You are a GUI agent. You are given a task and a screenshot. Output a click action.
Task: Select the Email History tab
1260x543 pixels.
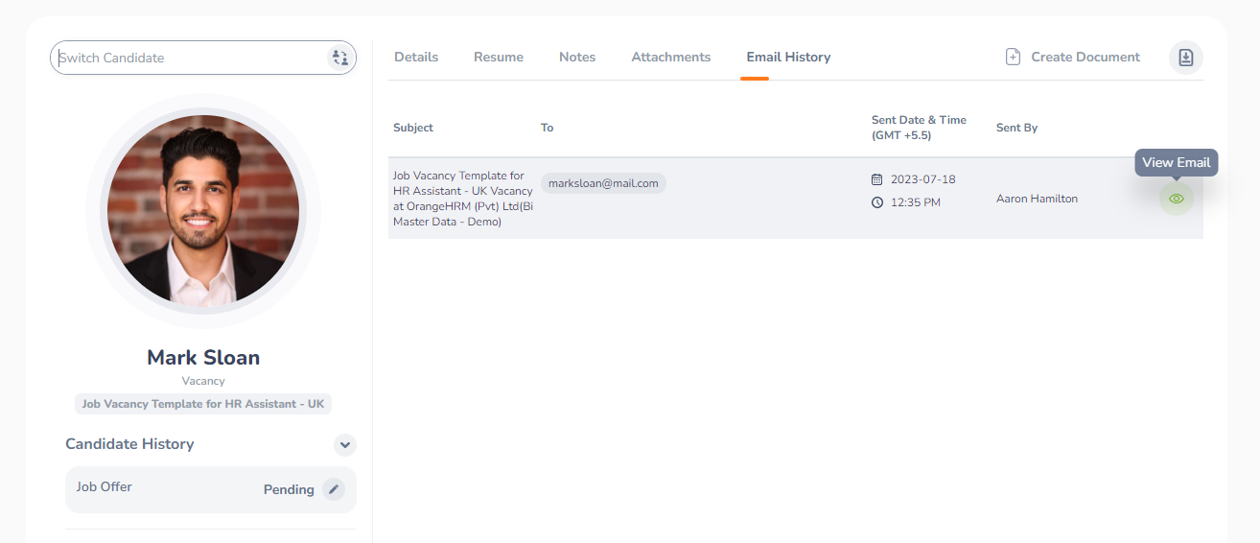click(x=788, y=58)
